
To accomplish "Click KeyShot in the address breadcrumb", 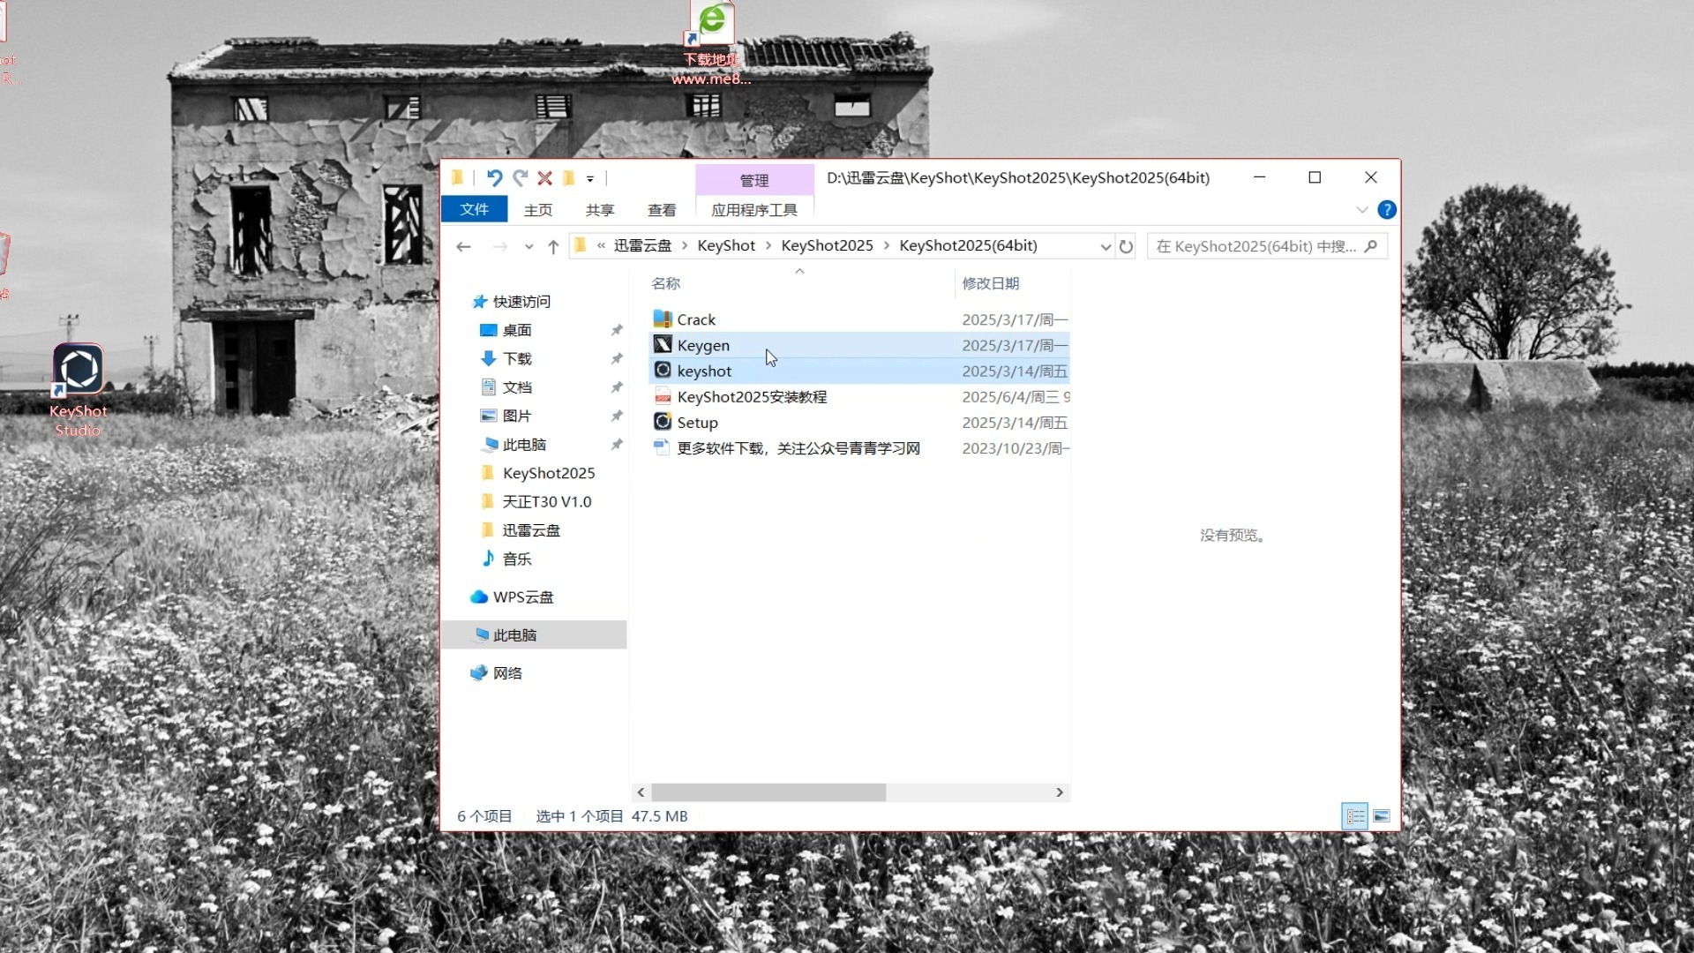I will [x=726, y=246].
